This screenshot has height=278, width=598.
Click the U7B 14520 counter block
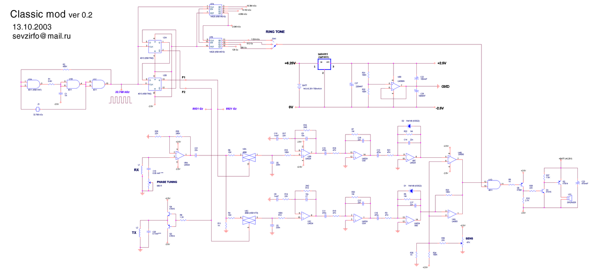pos(216,44)
